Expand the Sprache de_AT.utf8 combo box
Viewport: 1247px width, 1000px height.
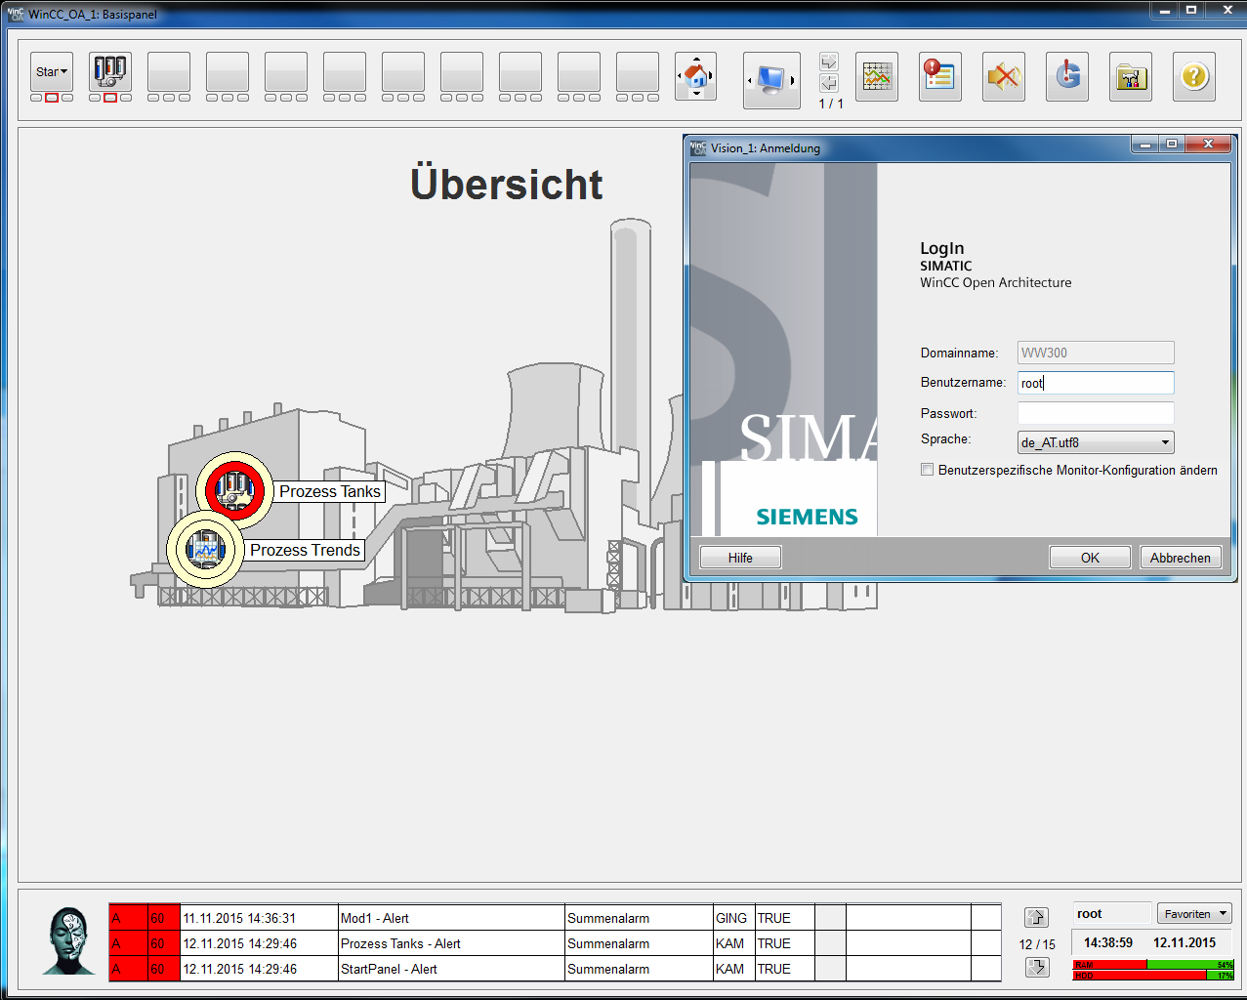pyautogui.click(x=1096, y=442)
